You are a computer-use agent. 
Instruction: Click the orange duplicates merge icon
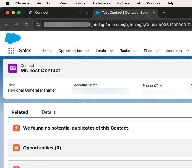click(x=16, y=128)
